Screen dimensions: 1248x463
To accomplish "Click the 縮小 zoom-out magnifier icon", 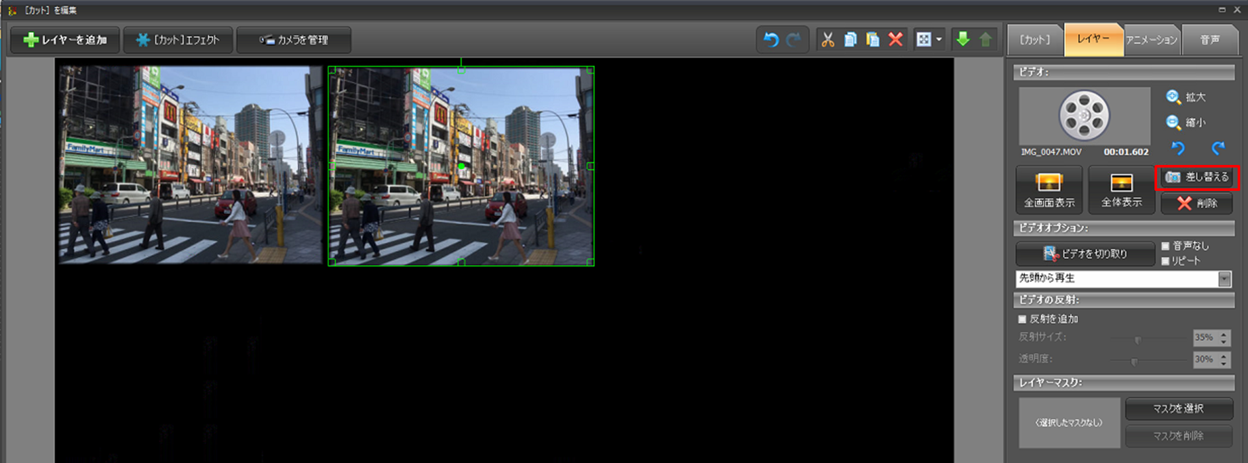I will (x=1173, y=122).
